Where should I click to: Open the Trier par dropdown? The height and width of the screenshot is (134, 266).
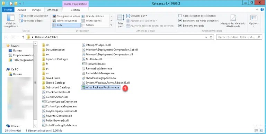(x=121, y=21)
